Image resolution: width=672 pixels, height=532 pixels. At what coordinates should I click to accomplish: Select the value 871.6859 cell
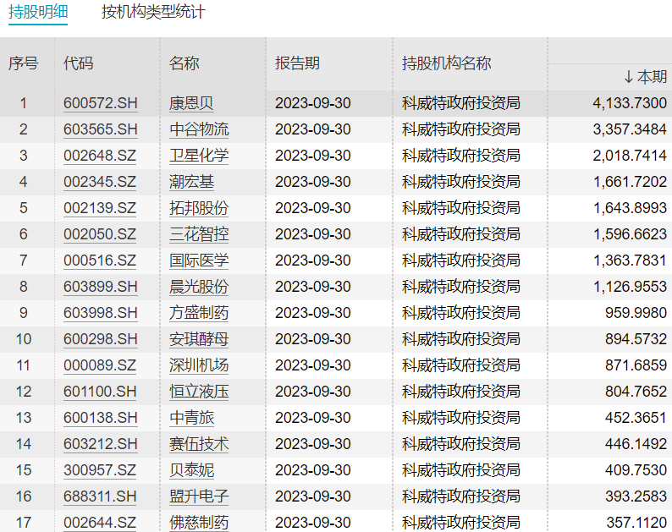tap(636, 365)
